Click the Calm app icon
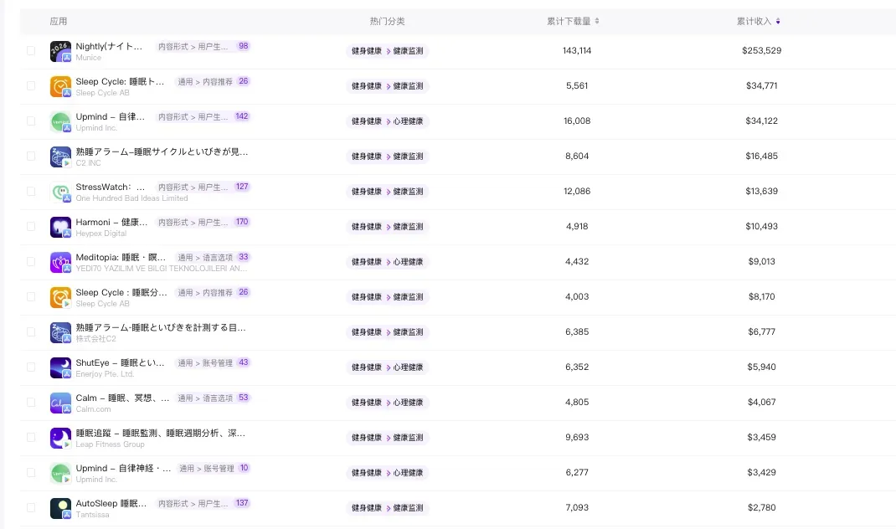The image size is (896, 529). coord(60,403)
